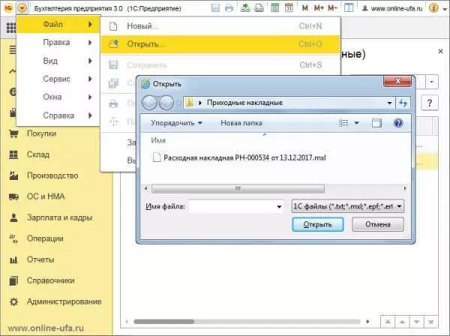The height and width of the screenshot is (336, 450).
Task: Click the Отмена button
Action: pos(378,224)
